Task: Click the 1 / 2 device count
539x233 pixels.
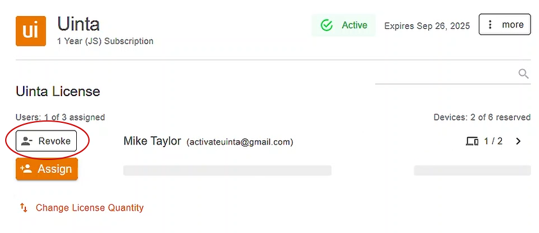Action: (494, 141)
